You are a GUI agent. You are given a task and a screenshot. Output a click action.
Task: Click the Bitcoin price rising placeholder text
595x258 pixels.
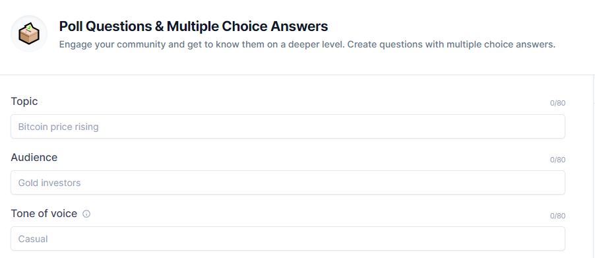59,127
